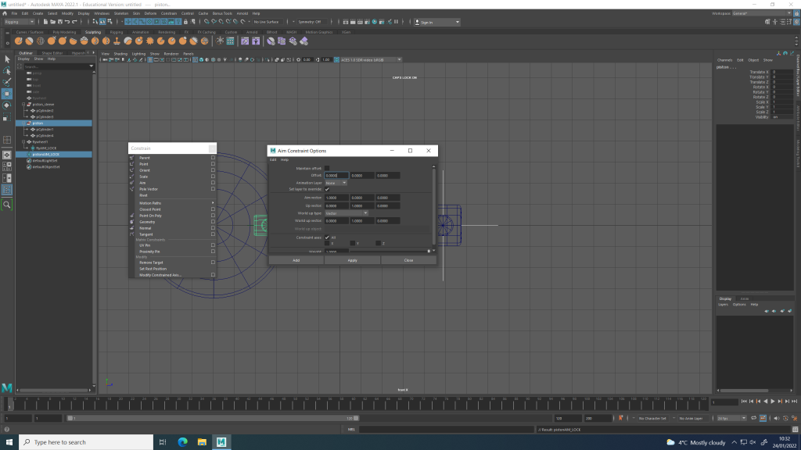The width and height of the screenshot is (801, 450).
Task: Click the Undo arrow in status line
Action: (67, 22)
